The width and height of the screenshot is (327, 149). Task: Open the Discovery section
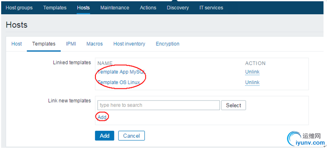(178, 8)
